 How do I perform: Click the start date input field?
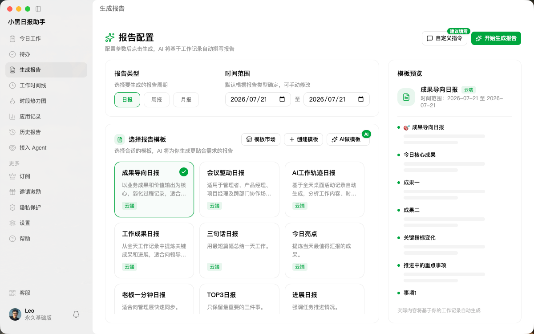(258, 99)
